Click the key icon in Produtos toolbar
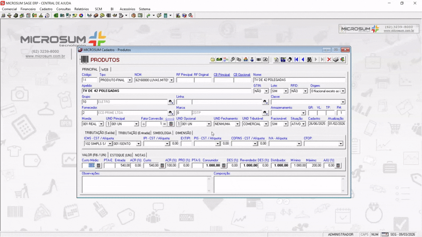Viewport: 422px width, 237px height. coord(233,60)
